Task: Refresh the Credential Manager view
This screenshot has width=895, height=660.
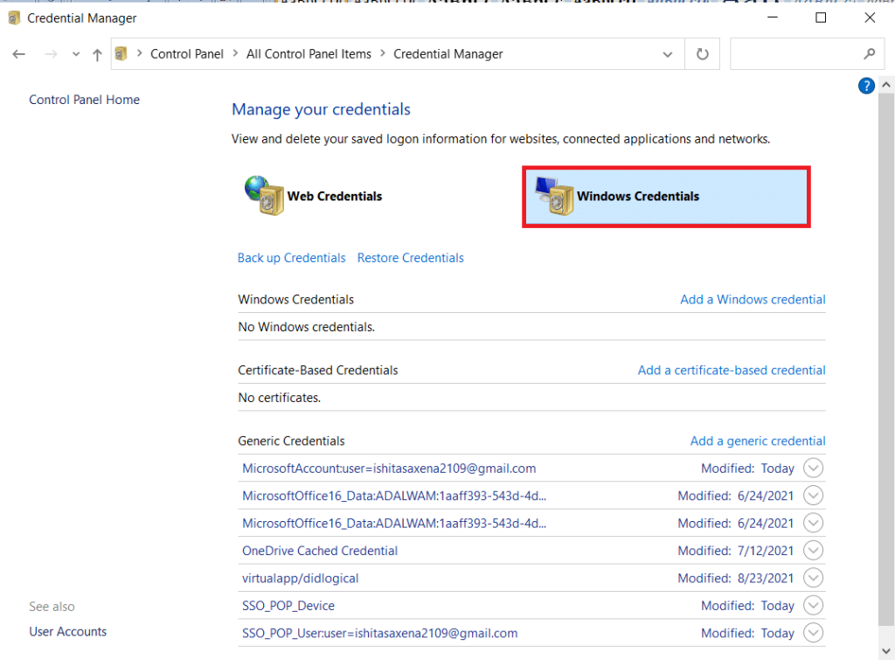Action: tap(703, 54)
